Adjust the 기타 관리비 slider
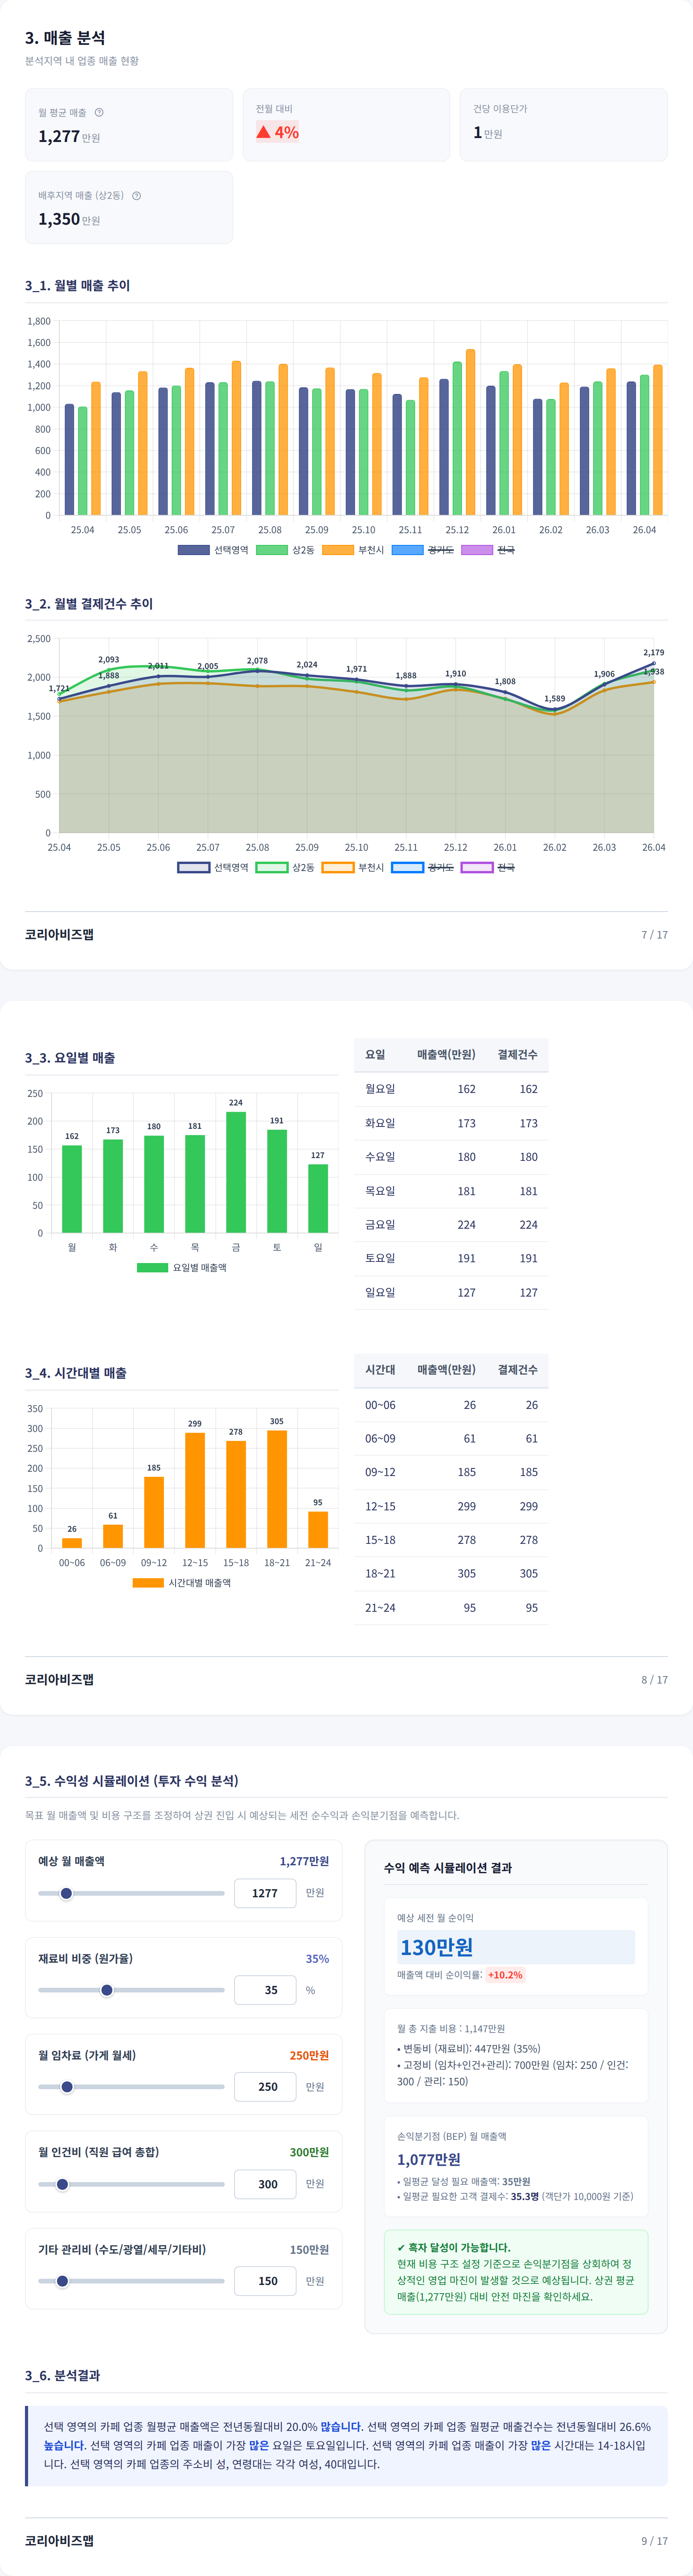The width and height of the screenshot is (693, 2576). (x=131, y=2281)
